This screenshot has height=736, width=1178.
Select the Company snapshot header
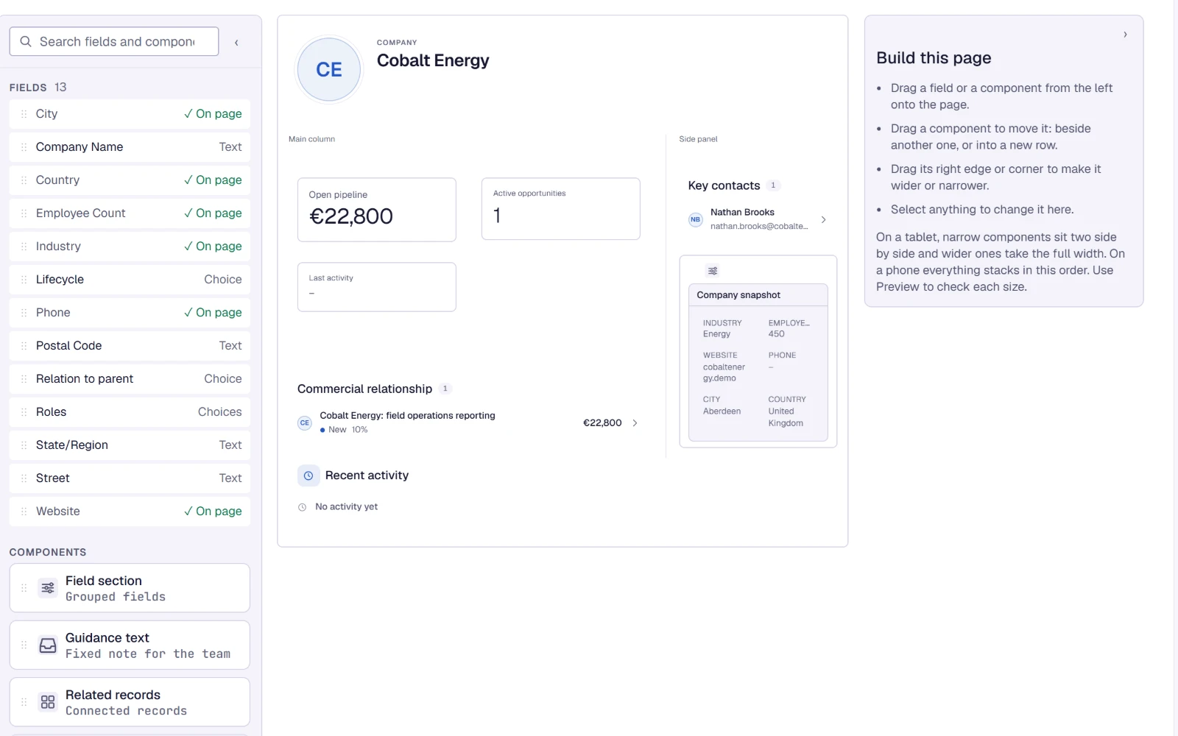coord(758,295)
